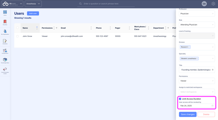218x120 pixels.
Task: Click pager value 55555
Action: coord(118,36)
